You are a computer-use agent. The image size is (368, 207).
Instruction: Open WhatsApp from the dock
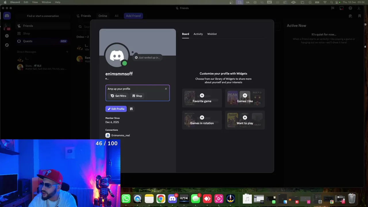(x=126, y=199)
